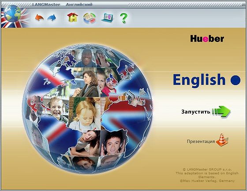This screenshot has width=247, height=191.
Task: Click the LANGMaster title bar text
Action: pos(46,4)
